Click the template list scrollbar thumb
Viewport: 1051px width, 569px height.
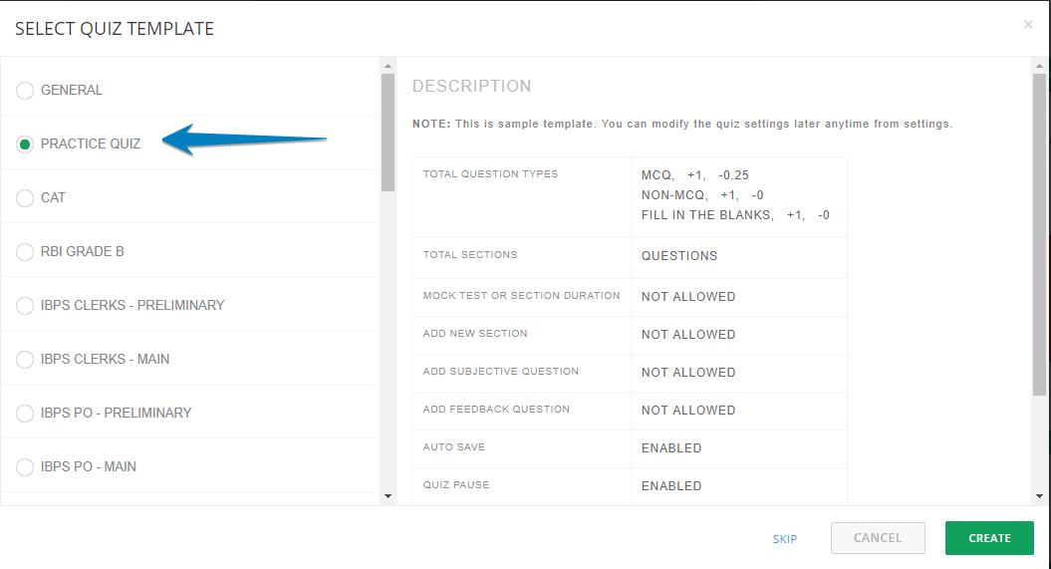coord(388,133)
